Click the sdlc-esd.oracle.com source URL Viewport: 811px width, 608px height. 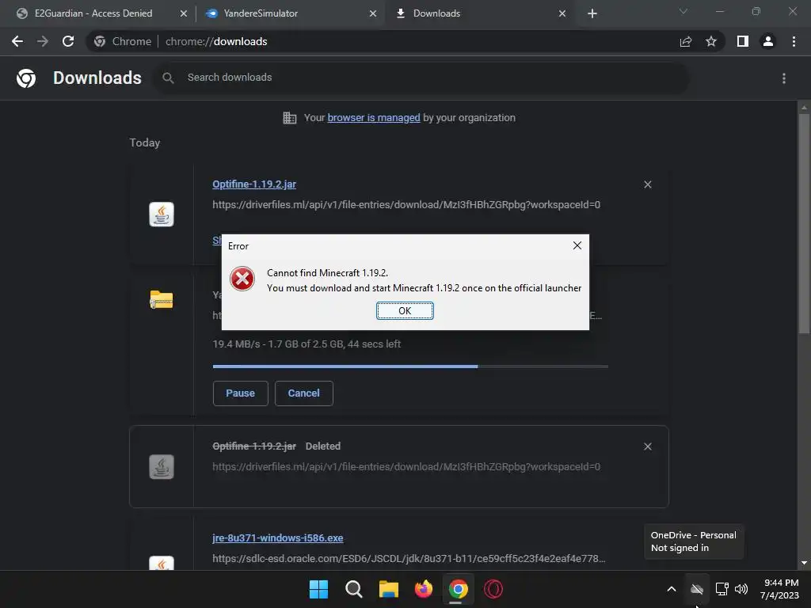(x=409, y=559)
